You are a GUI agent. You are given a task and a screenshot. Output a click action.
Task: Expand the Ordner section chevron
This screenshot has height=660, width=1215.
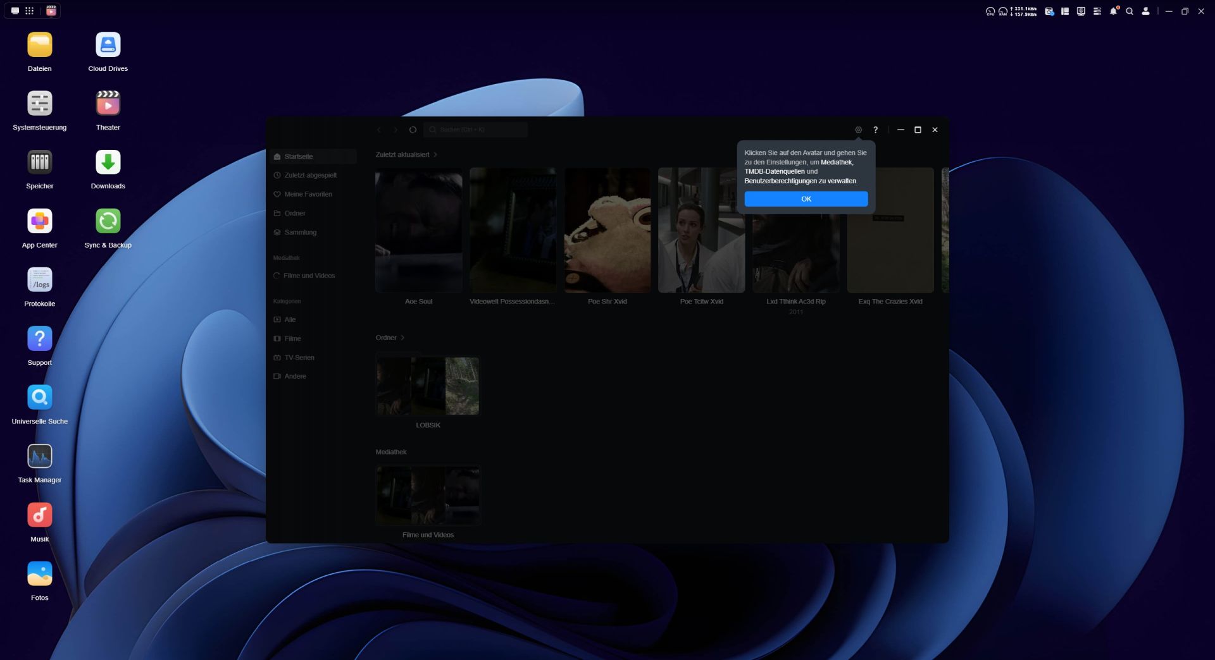402,338
